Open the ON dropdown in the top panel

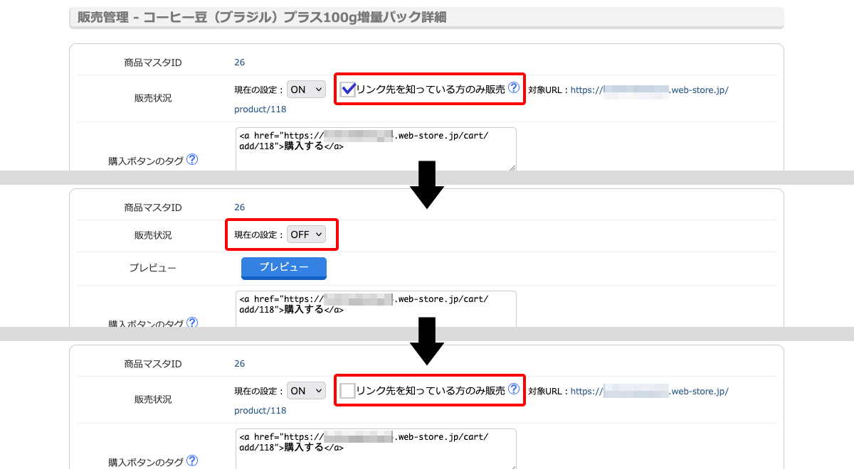306,90
